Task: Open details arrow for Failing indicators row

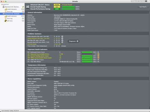Action: point(62,38)
